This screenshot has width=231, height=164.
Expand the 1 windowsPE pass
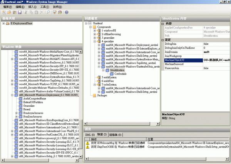point(95,31)
